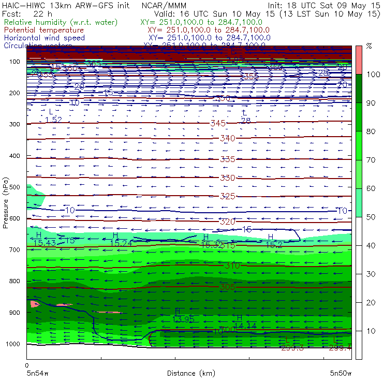This screenshot has height=383, width=383.
Task: Select the '335' potential temperature contour label
Action: point(228,159)
